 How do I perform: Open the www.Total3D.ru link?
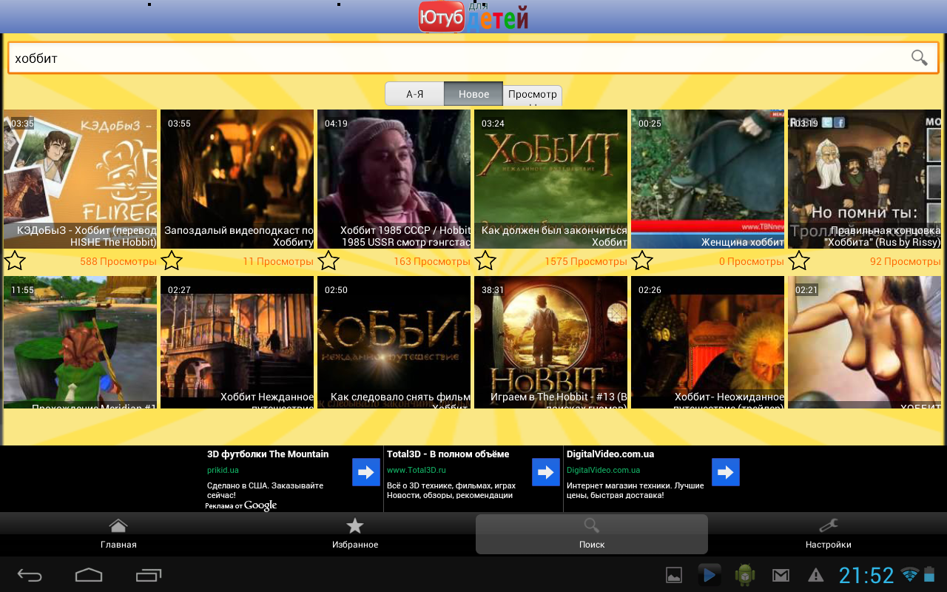coord(417,470)
